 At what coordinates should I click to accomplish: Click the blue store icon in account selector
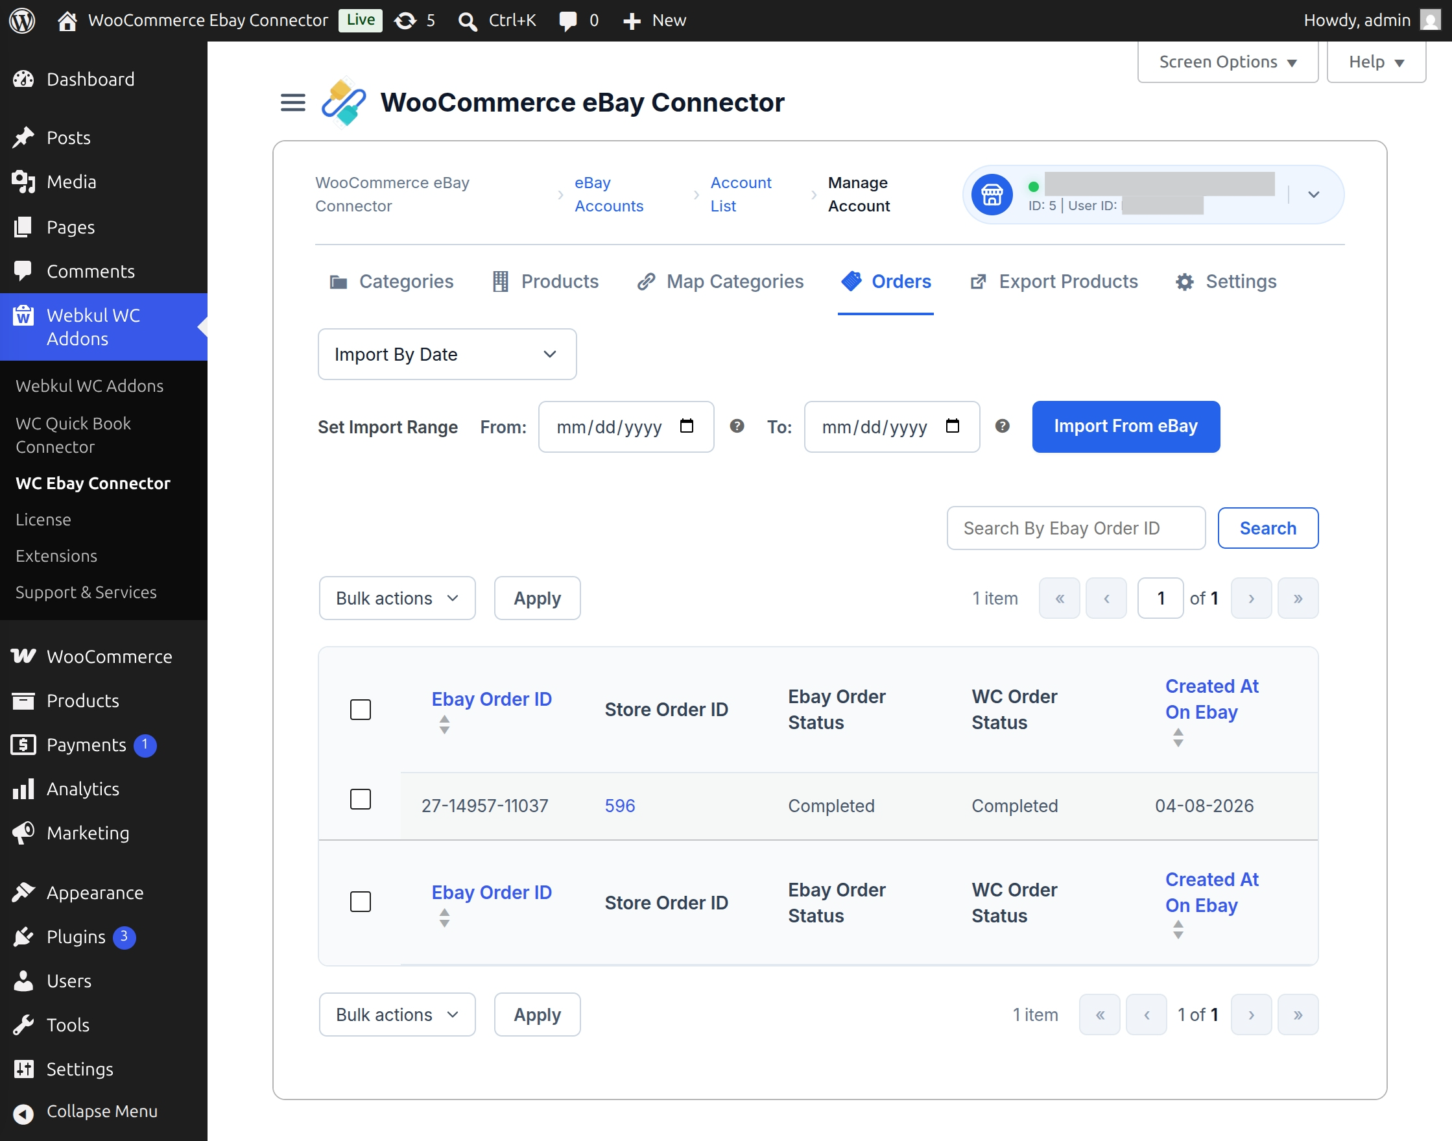(x=992, y=195)
